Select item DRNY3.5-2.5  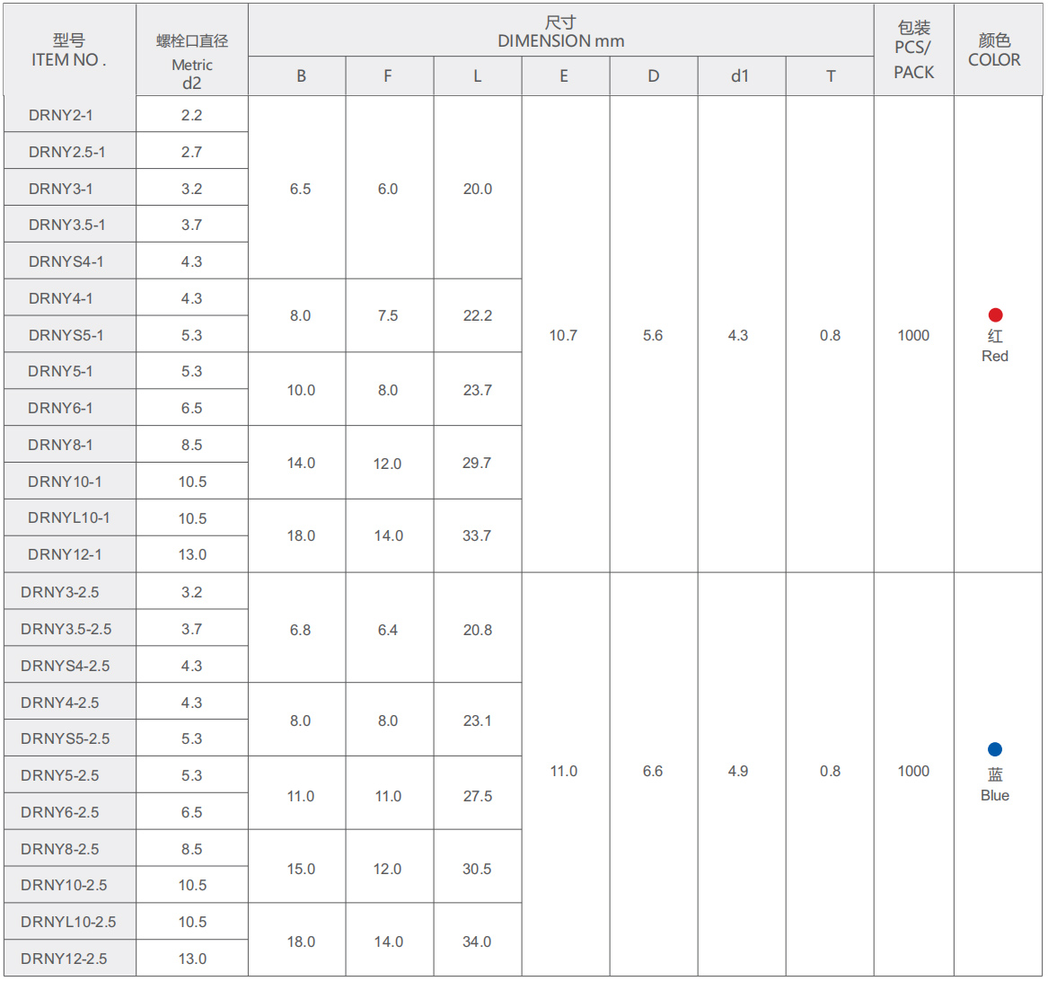(66, 629)
